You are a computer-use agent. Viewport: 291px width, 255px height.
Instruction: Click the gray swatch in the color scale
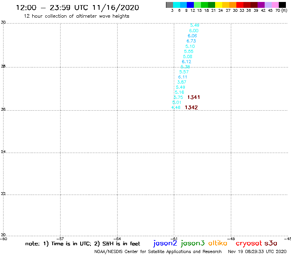click(x=169, y=5)
